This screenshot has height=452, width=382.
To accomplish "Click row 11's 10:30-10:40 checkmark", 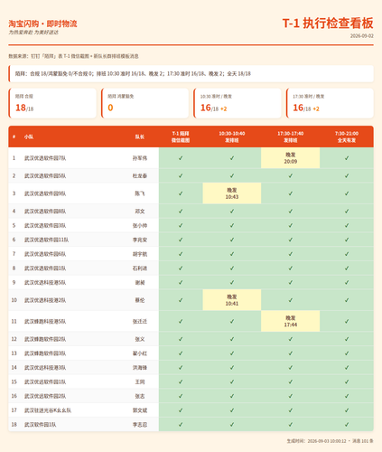I will tap(232, 322).
